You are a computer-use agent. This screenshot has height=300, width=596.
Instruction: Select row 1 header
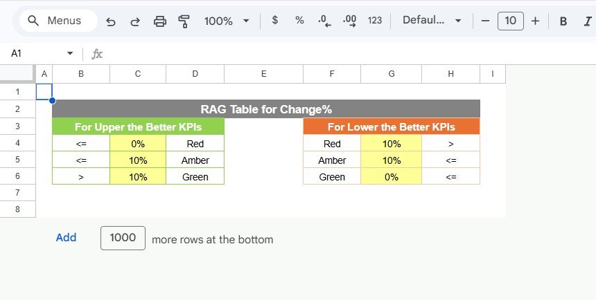[17, 92]
